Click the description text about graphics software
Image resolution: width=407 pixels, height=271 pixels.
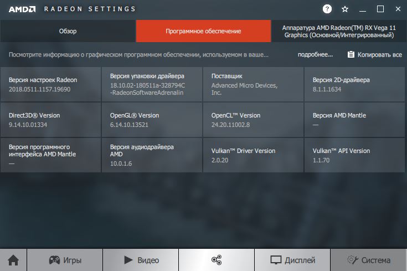click(x=138, y=54)
